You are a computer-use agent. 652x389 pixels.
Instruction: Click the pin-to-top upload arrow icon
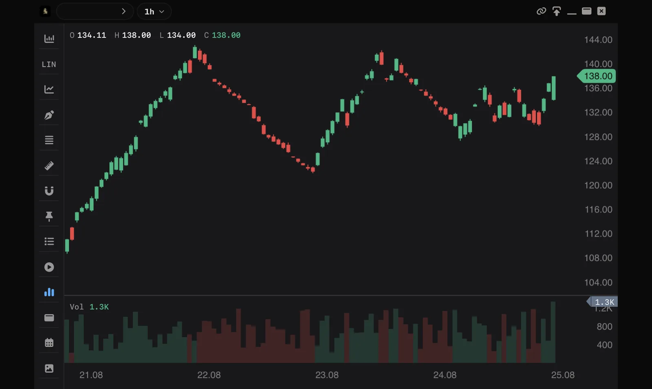point(556,11)
